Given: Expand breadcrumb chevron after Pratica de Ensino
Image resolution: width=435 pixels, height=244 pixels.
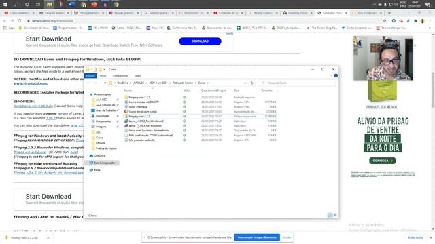Looking at the screenshot, I should (196, 83).
